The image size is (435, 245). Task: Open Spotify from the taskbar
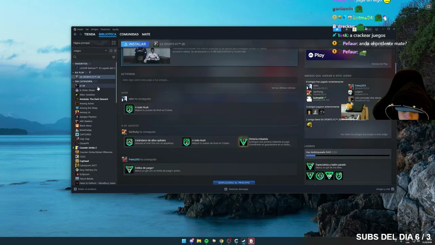[x=206, y=241]
